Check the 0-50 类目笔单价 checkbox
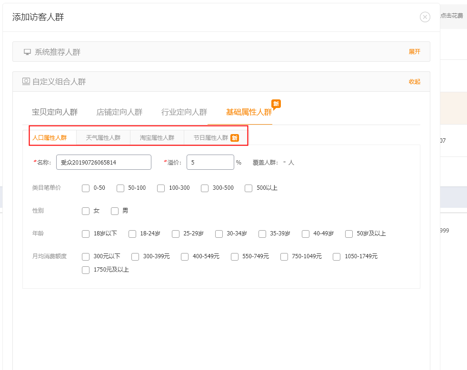The image size is (467, 370). (86, 188)
